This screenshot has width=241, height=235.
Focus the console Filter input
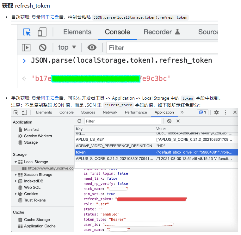[x=162, y=48]
